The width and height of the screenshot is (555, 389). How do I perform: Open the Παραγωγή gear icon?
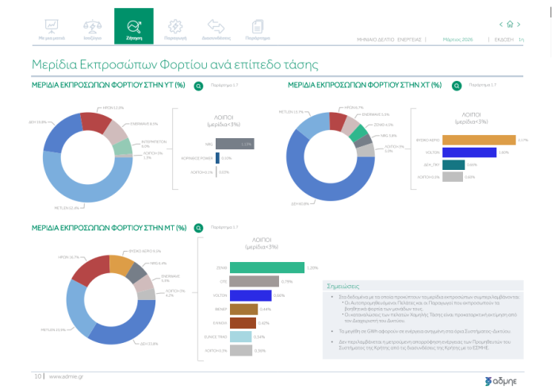pyautogui.click(x=175, y=25)
